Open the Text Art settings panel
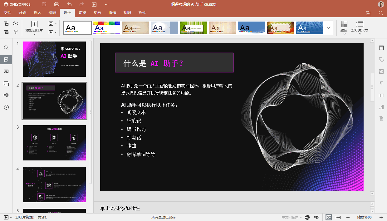387x221 pixels. [x=381, y=119]
